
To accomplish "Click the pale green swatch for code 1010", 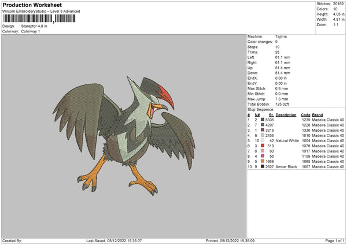I will click(x=263, y=135).
